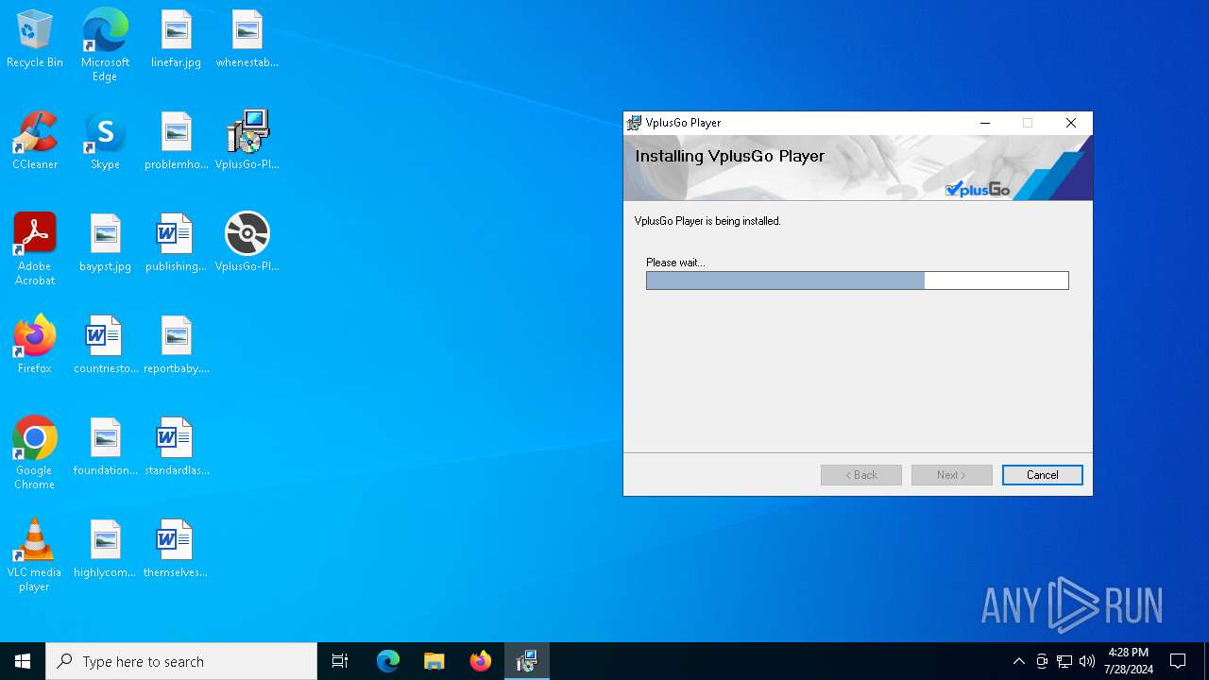Click the installation progress bar
This screenshot has width=1209, height=680.
pos(857,280)
